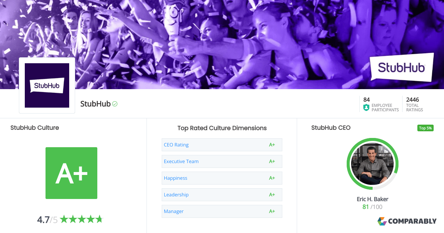The width and height of the screenshot is (444, 233).
Task: Click the StubHub company name heading
Action: 95,104
